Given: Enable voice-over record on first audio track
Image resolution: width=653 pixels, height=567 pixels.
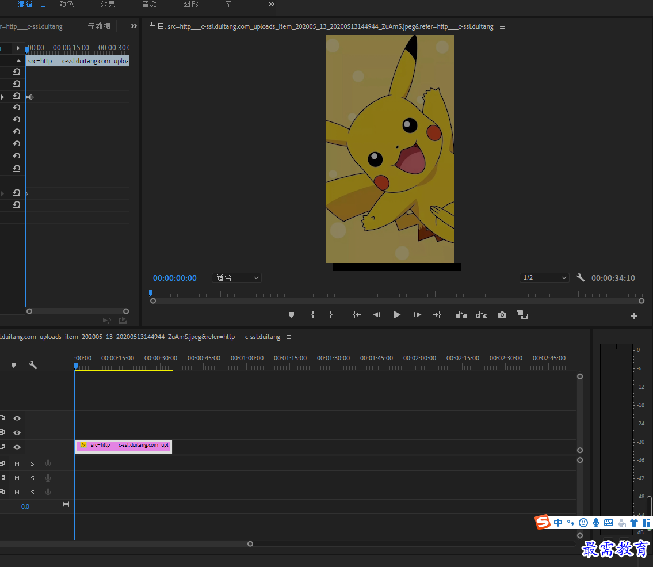Looking at the screenshot, I should (x=48, y=463).
